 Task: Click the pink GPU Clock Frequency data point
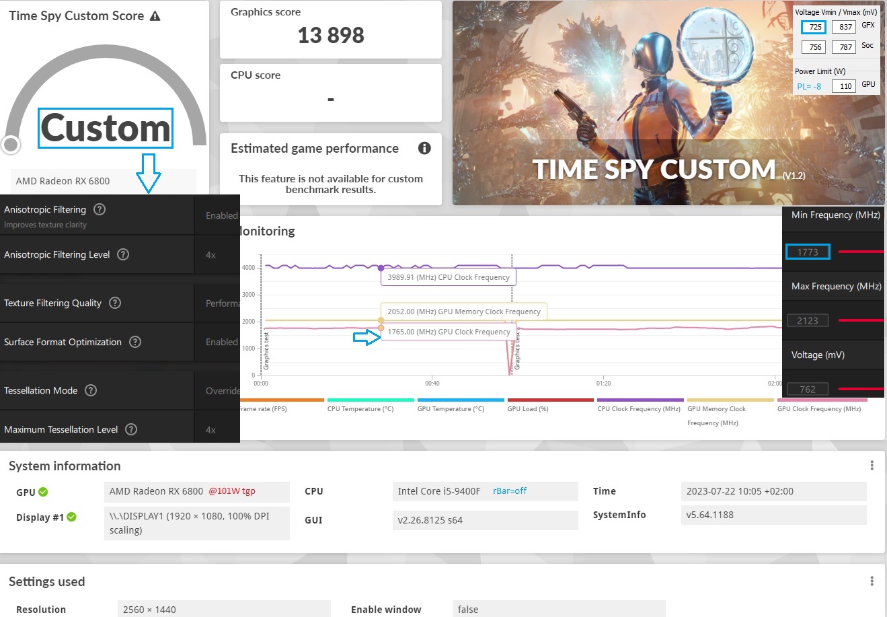[381, 328]
